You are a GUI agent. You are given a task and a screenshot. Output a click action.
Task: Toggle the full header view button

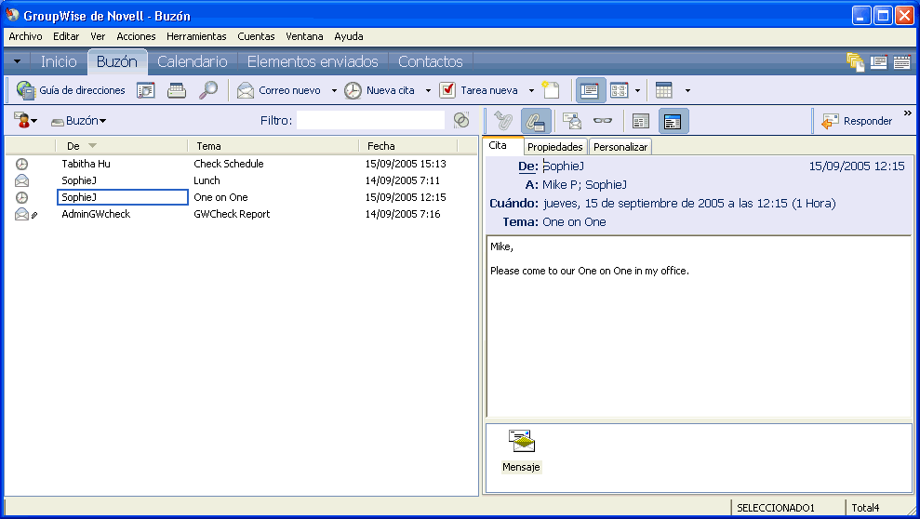(x=673, y=121)
